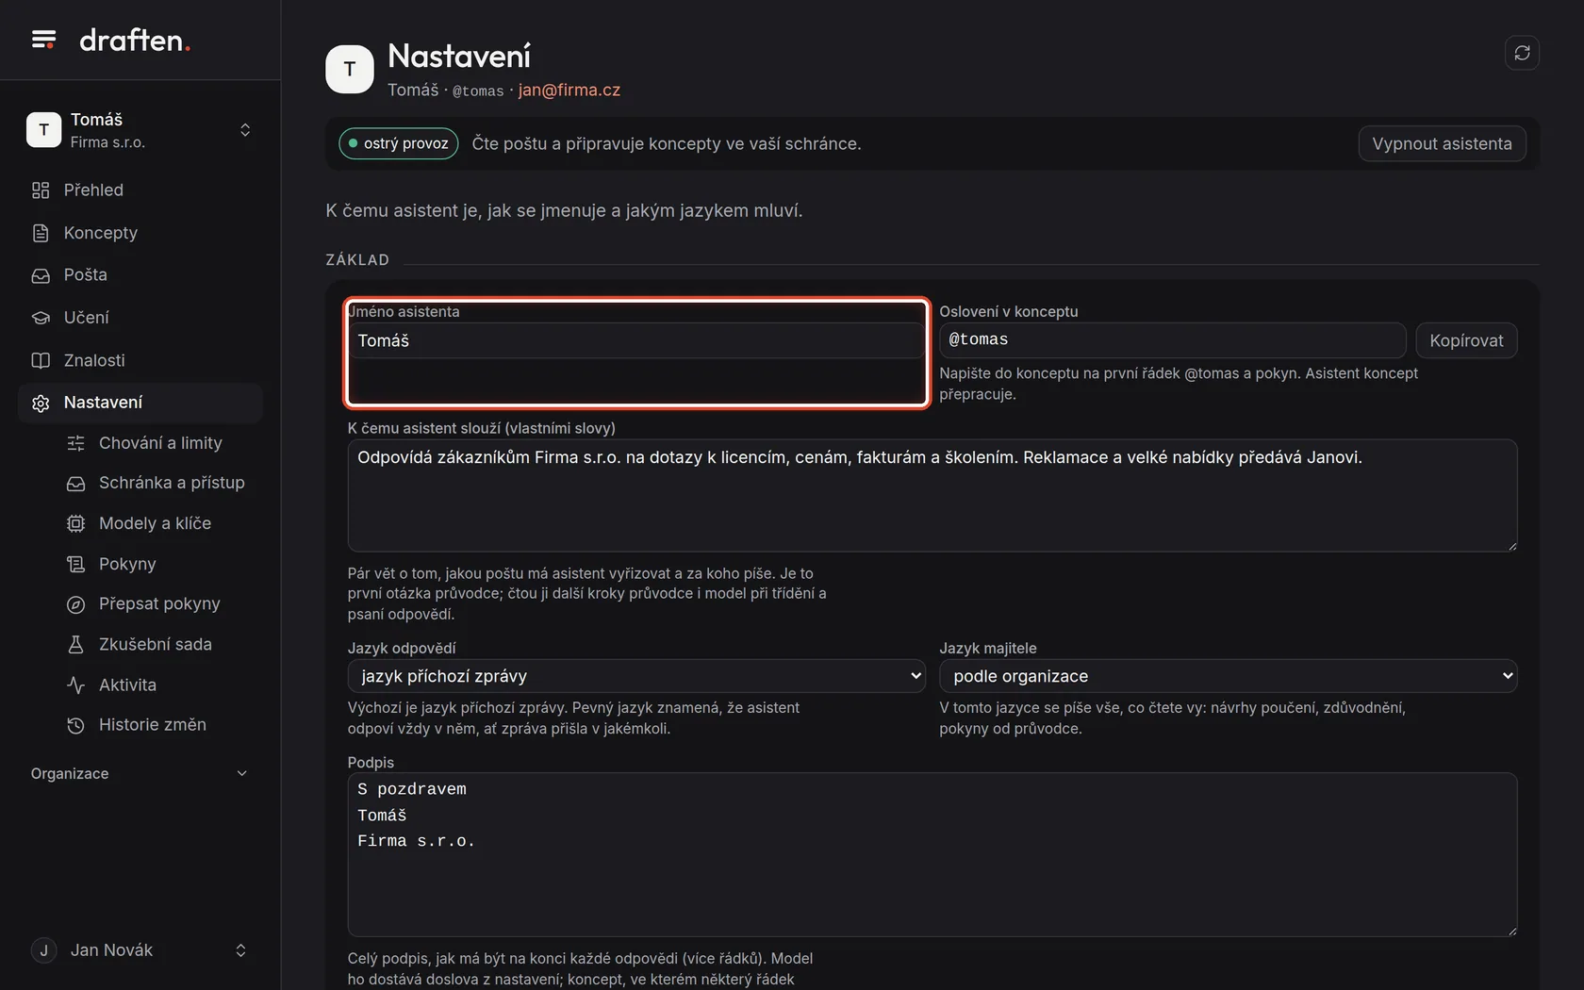Click the Kopírovat button
The height and width of the screenshot is (990, 1584).
tap(1466, 340)
